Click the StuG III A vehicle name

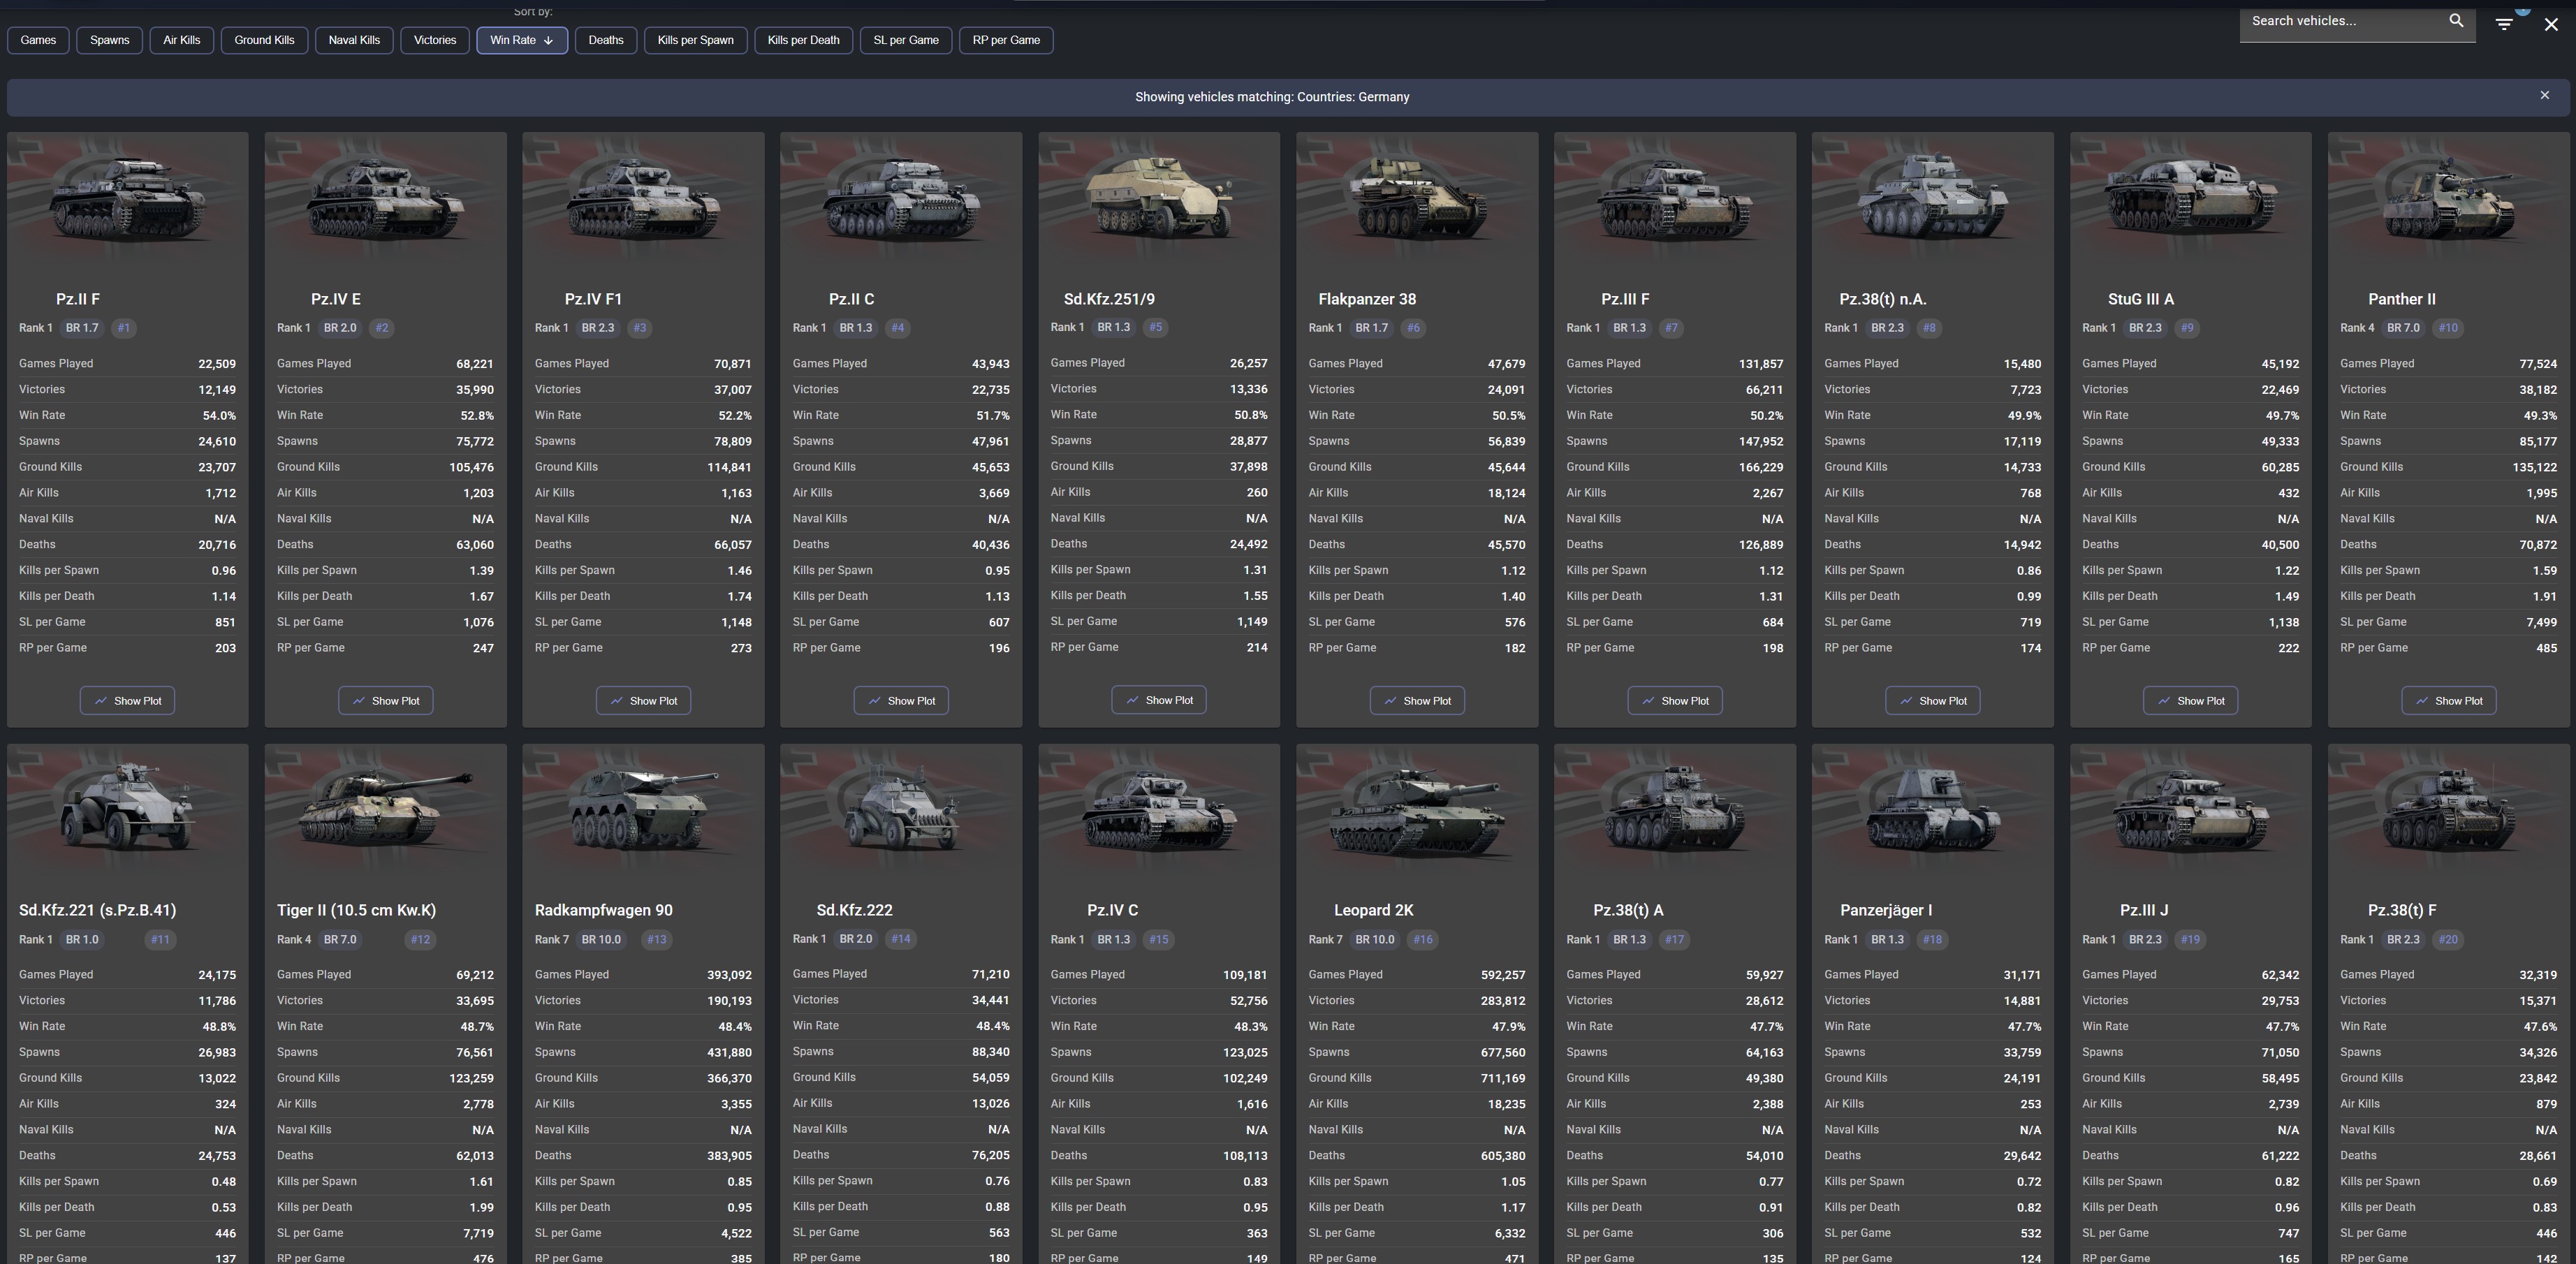2141,299
